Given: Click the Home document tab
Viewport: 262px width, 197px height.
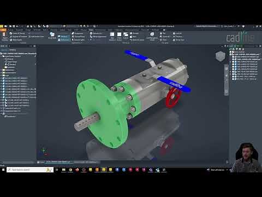Looking at the screenshot, I should pyautogui.click(x=41, y=162).
